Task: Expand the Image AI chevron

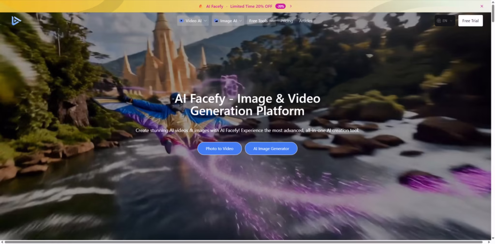Action: (x=240, y=21)
